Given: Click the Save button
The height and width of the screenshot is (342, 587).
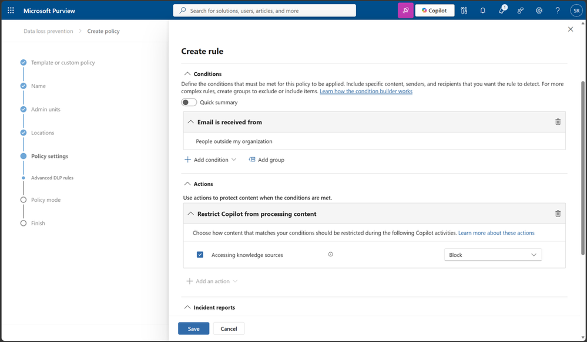Looking at the screenshot, I should click(193, 329).
